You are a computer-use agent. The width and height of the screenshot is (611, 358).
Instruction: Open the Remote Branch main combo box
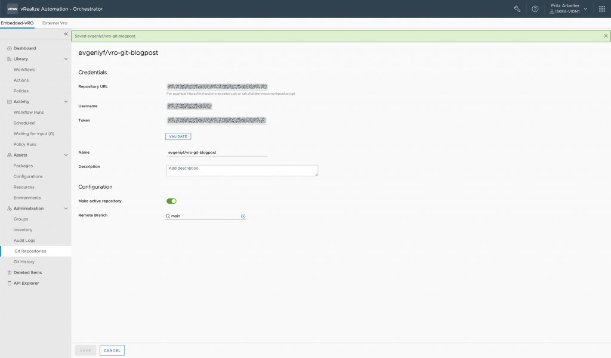pyautogui.click(x=205, y=216)
